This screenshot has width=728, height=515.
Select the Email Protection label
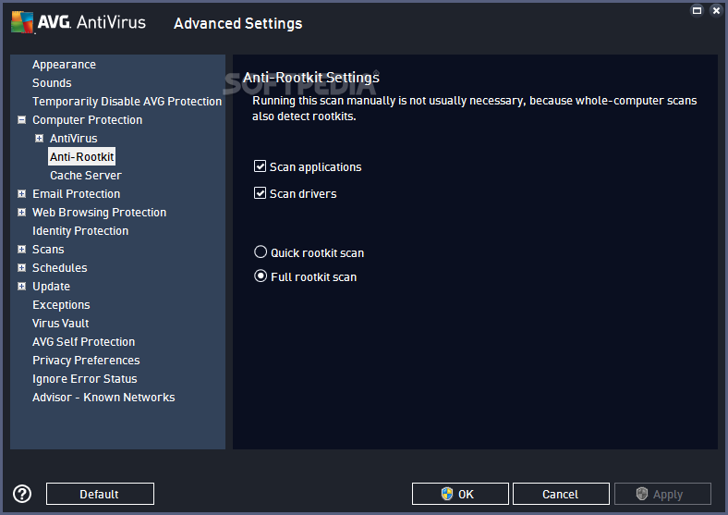point(76,194)
